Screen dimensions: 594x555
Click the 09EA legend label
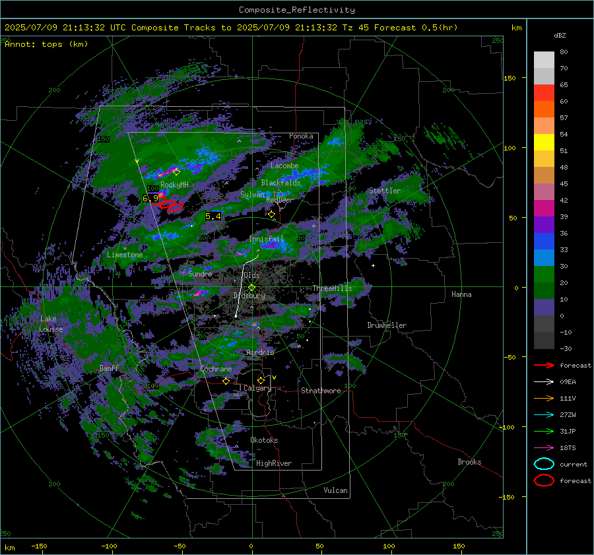click(568, 382)
